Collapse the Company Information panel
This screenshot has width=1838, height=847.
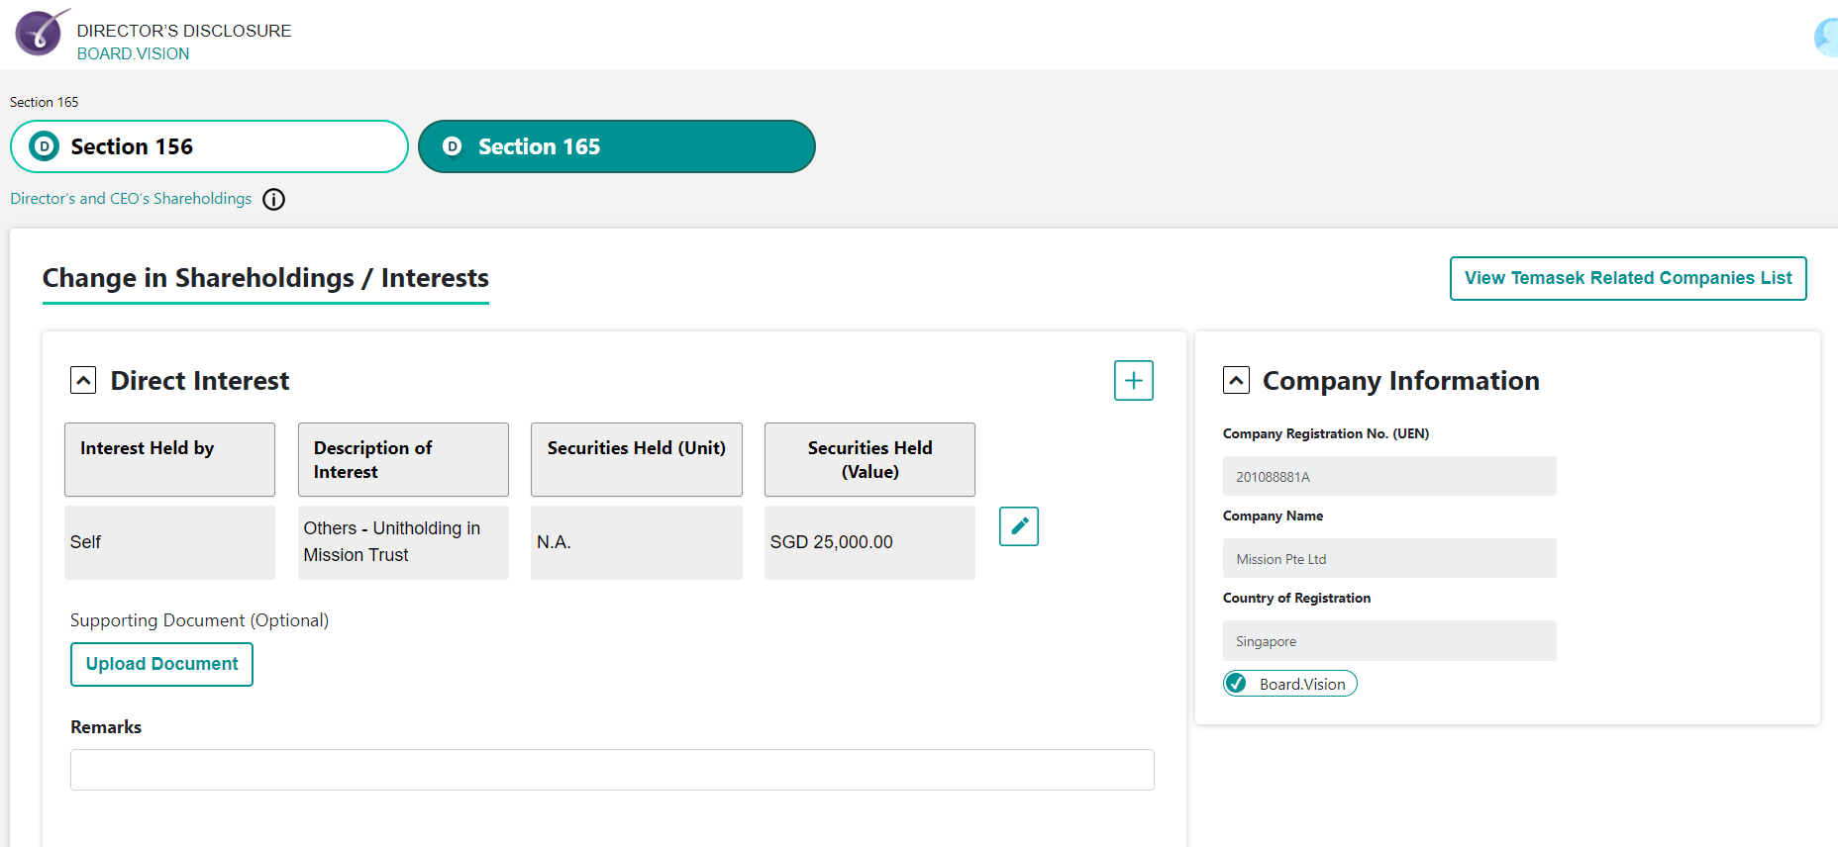point(1236,381)
